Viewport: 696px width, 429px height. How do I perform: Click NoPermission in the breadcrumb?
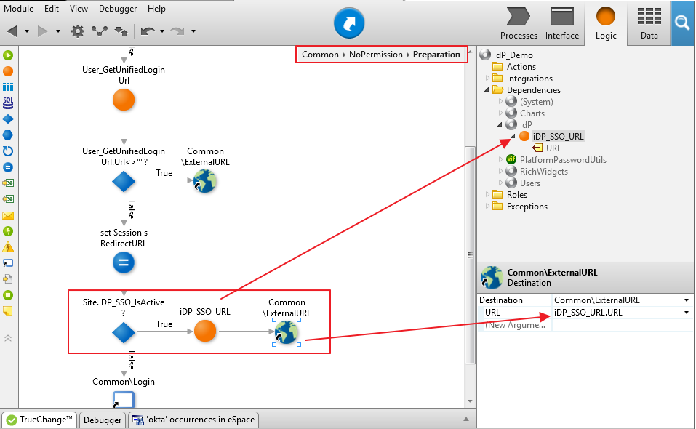pos(377,55)
